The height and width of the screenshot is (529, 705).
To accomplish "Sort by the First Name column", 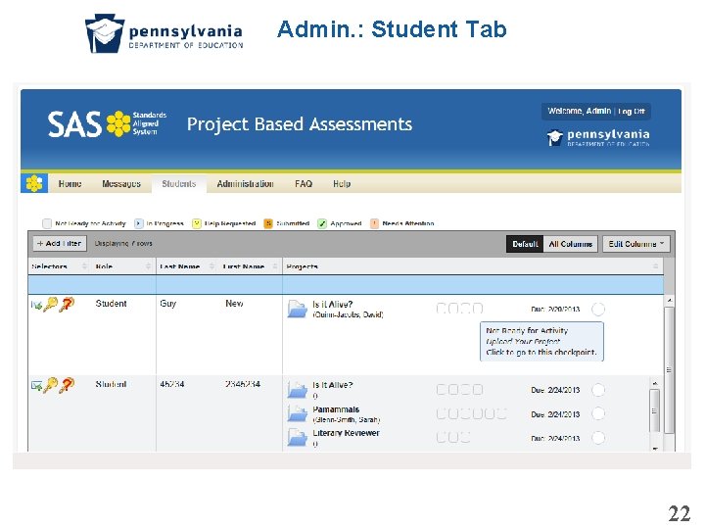I will pos(250,266).
